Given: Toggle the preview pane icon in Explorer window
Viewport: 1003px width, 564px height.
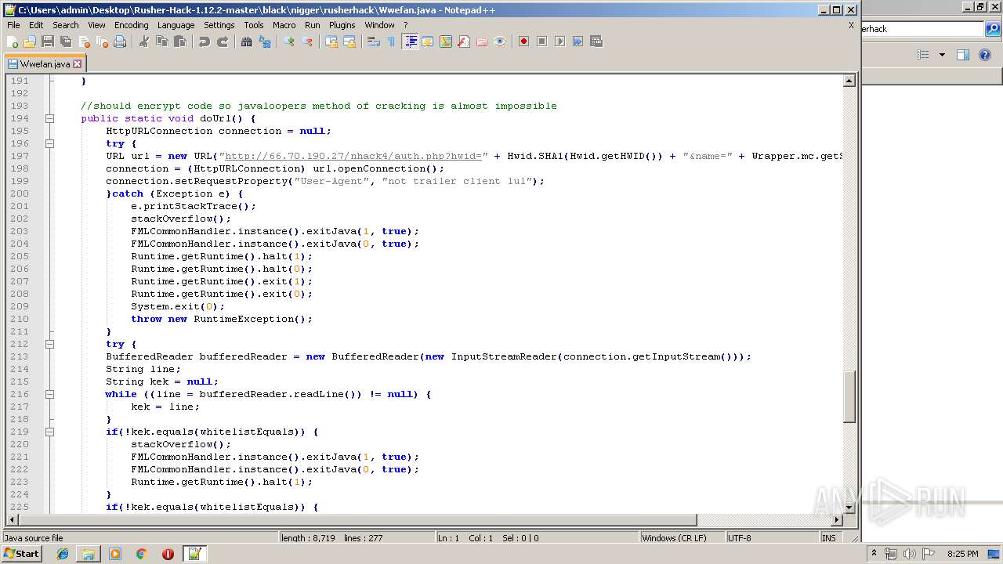Looking at the screenshot, I should click(x=963, y=55).
